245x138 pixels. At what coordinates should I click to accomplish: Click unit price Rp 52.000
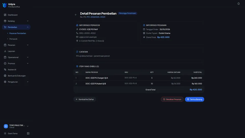point(176,78)
